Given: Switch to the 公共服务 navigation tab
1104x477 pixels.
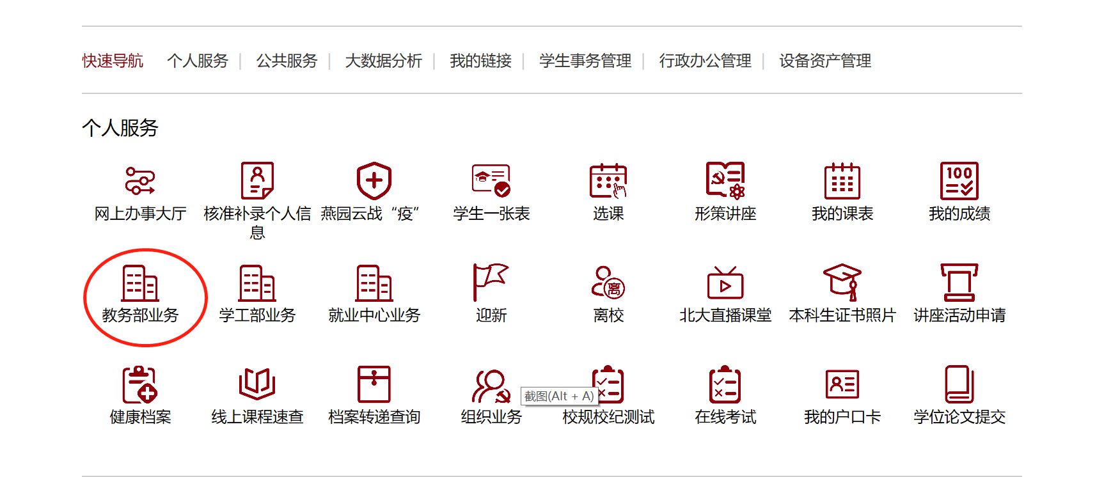Looking at the screenshot, I should pos(287,61).
